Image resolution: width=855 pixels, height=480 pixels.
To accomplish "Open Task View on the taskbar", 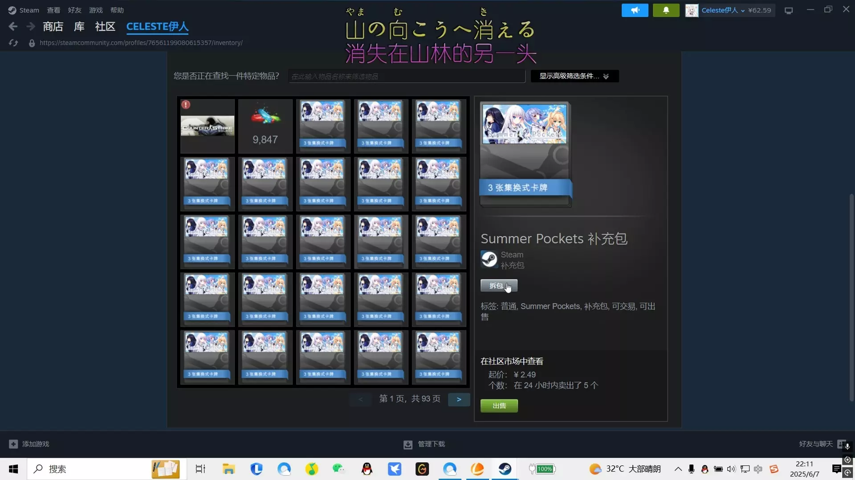I will 200,469.
